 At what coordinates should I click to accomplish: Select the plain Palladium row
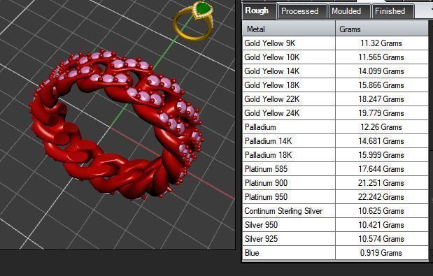tap(335, 127)
